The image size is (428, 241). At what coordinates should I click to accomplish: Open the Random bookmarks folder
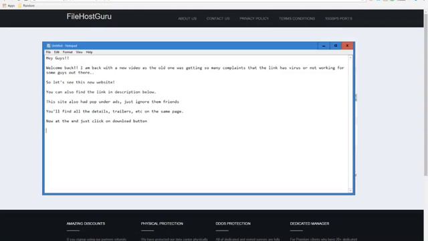pos(26,5)
